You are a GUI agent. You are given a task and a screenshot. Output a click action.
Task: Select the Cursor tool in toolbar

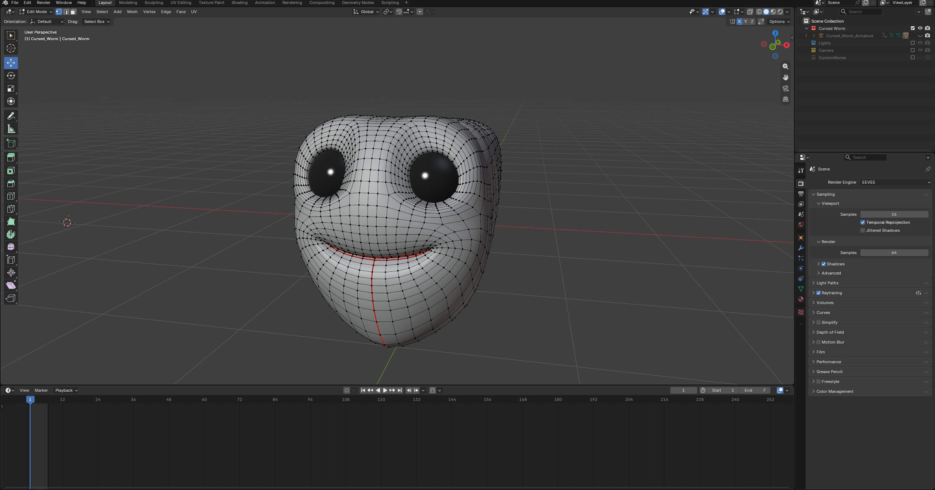pyautogui.click(x=11, y=48)
